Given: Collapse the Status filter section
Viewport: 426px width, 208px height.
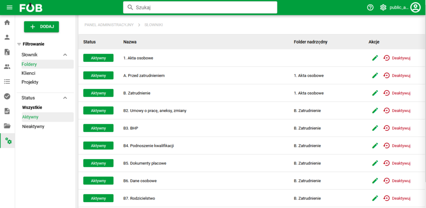Looking at the screenshot, I should pos(65,98).
